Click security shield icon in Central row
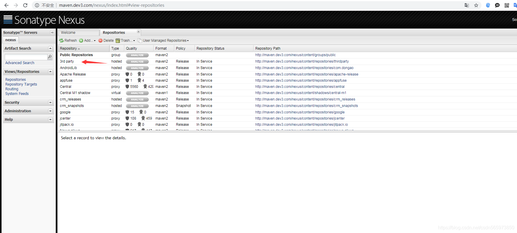 [x=127, y=87]
